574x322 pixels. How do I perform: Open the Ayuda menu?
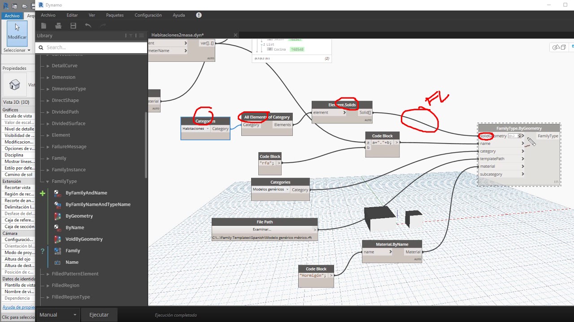[179, 15]
